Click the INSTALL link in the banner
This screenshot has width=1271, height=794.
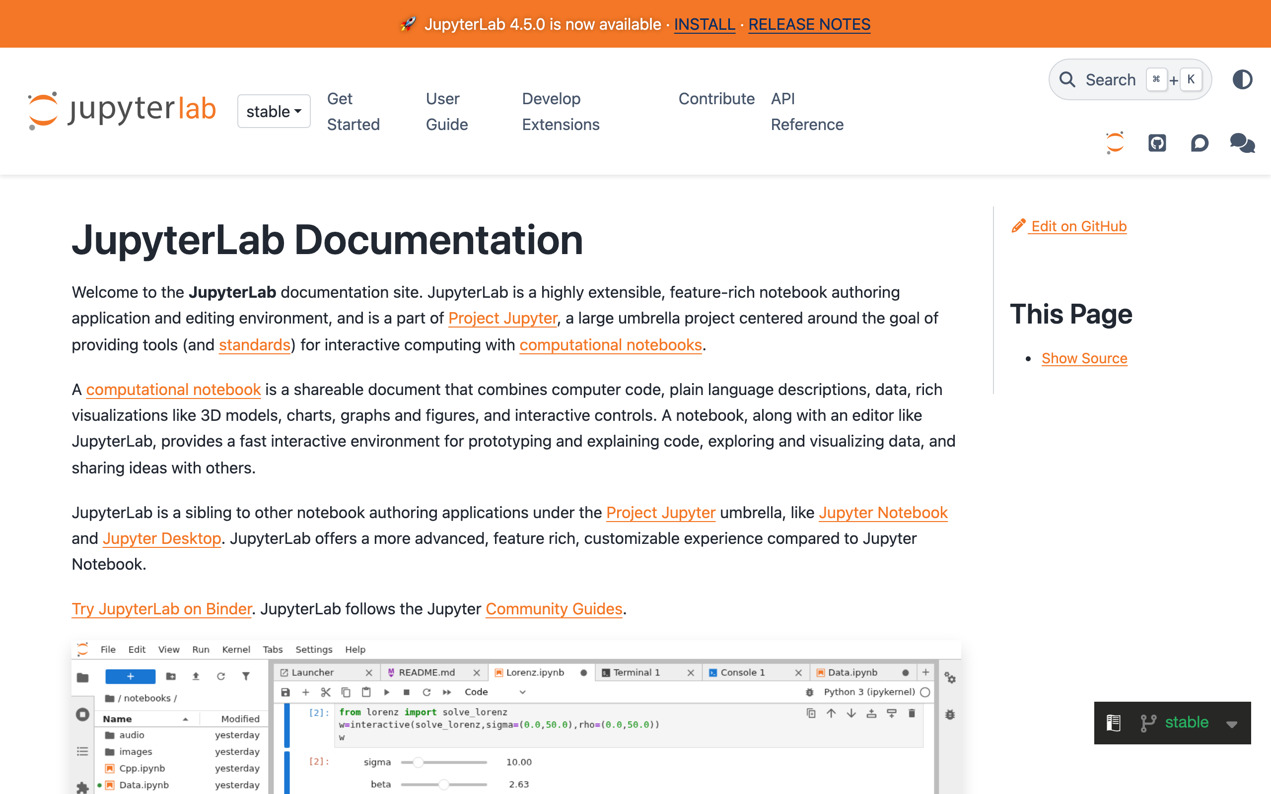click(x=705, y=24)
